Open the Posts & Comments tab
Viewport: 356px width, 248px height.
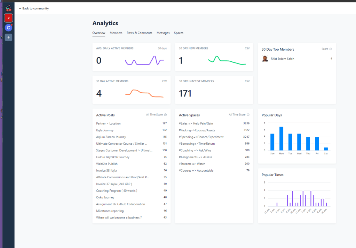click(x=140, y=33)
